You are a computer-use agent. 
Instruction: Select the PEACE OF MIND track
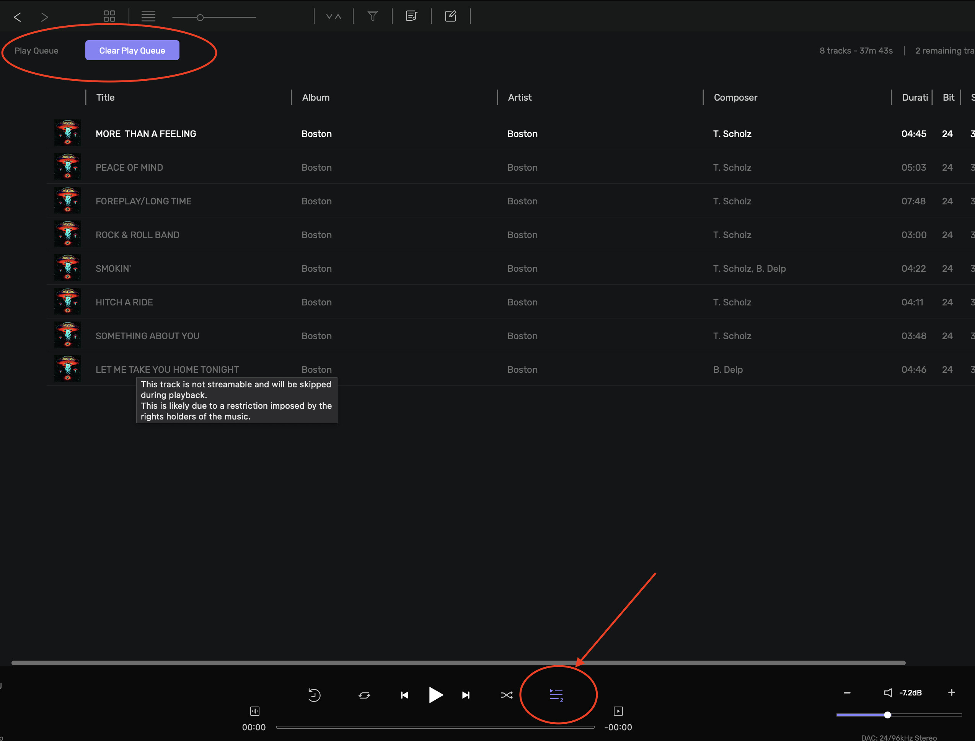[129, 168]
